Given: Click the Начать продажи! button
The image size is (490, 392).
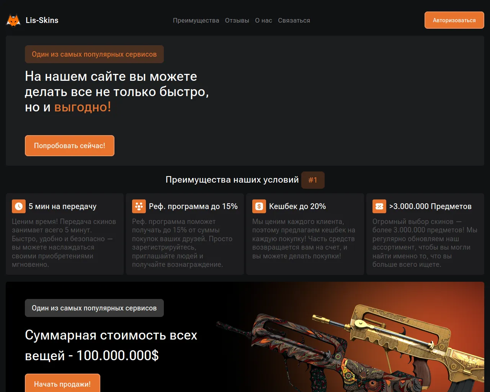Looking at the screenshot, I should [62, 383].
